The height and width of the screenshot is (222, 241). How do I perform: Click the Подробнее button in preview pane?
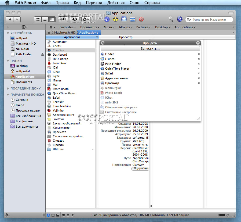click(140, 169)
